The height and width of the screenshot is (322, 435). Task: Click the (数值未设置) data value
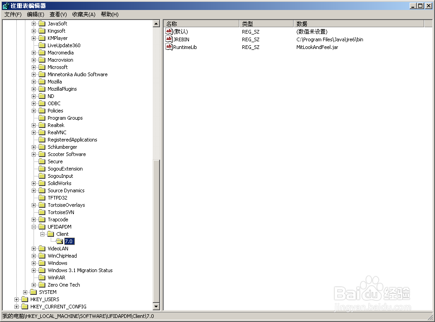(x=312, y=32)
